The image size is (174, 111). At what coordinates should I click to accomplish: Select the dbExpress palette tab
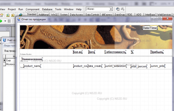tap(107, 15)
